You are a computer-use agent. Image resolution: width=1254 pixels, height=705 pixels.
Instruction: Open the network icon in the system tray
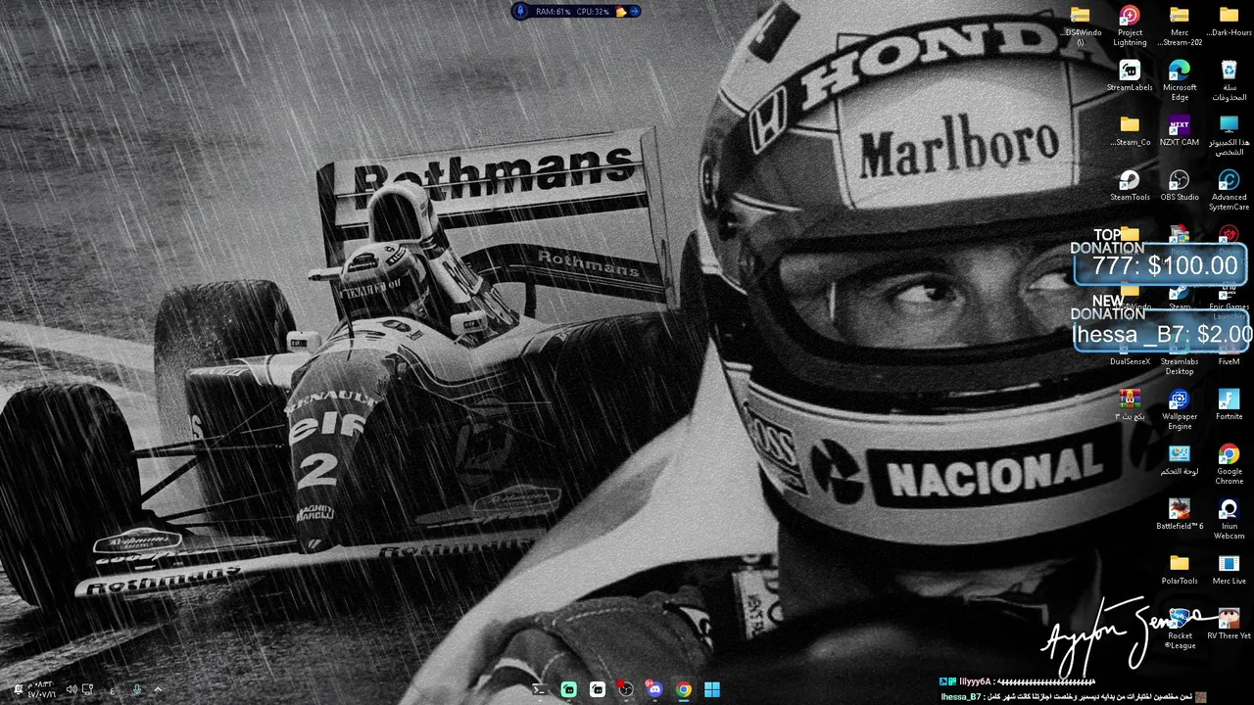(88, 689)
